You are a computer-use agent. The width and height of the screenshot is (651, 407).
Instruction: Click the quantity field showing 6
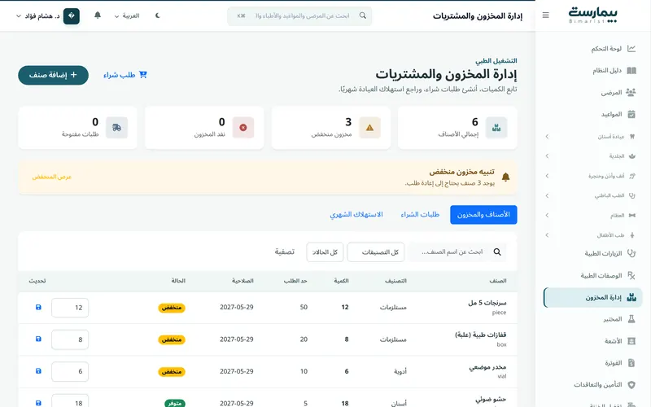pos(70,372)
